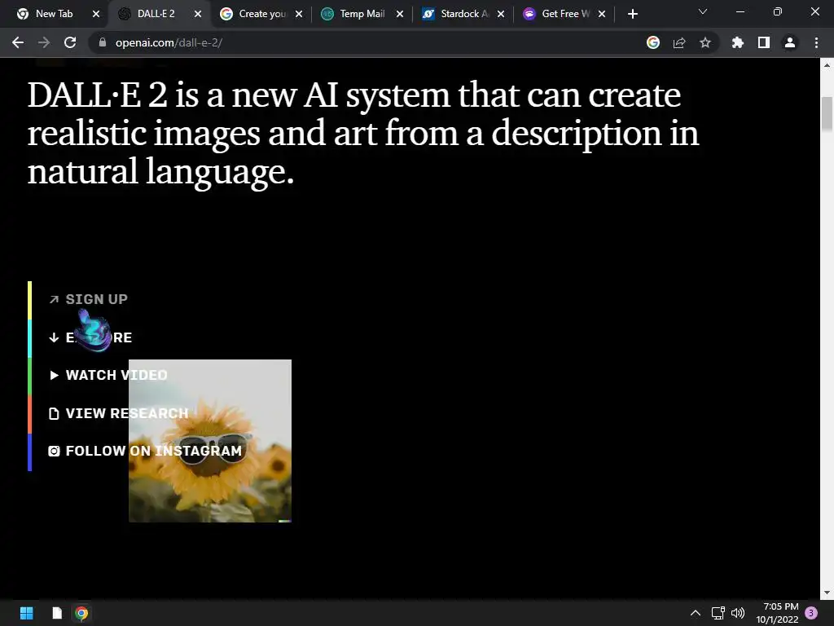Click the SIGN UP link
The height and width of the screenshot is (626, 834).
pos(96,299)
